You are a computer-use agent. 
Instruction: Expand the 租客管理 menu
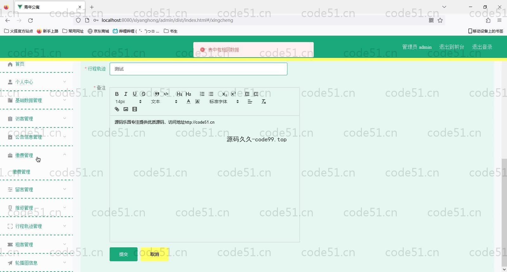36,244
